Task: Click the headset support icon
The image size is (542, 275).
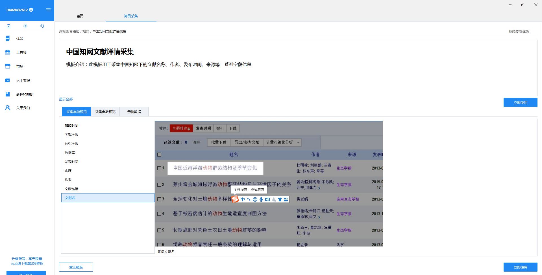Action: (42, 26)
